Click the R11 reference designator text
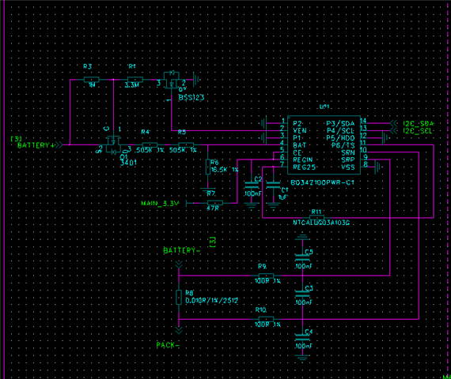The width and height of the screenshot is (451, 379). (x=316, y=212)
